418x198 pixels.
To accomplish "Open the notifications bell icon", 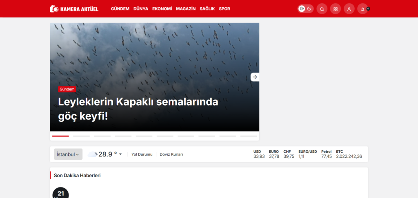I will (x=362, y=9).
